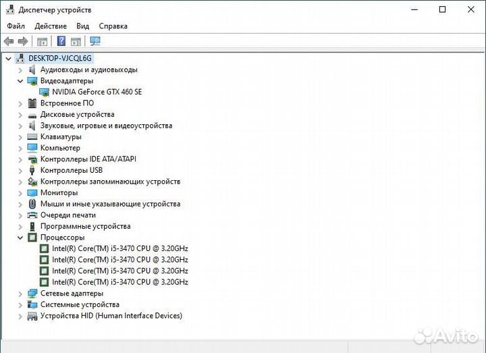486x353 pixels.
Task: Click the drive icon beside Дисковые устройства
Action: point(32,115)
